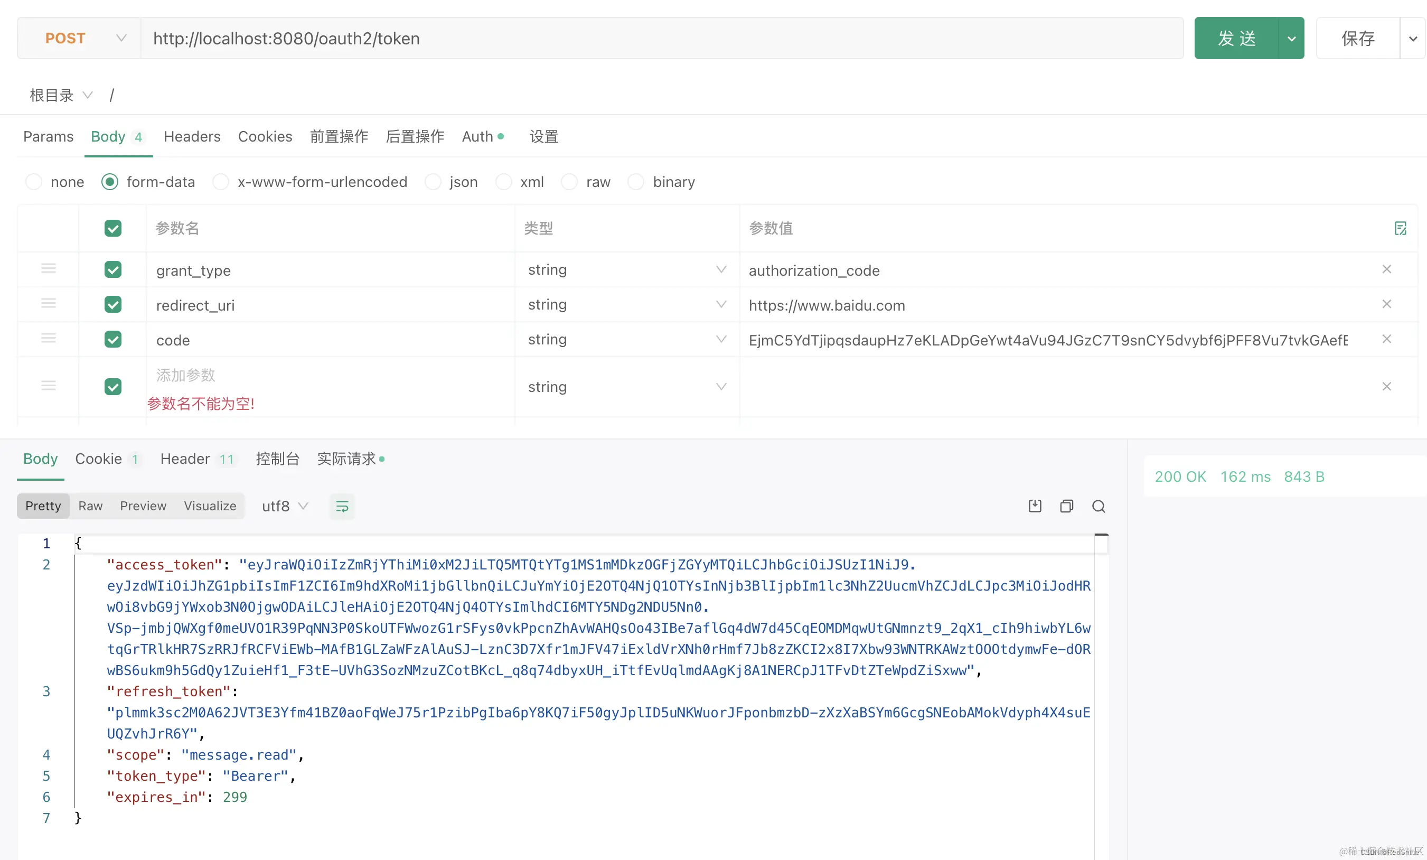1427x860 pixels.
Task: Switch response view to Raw
Action: (90, 506)
